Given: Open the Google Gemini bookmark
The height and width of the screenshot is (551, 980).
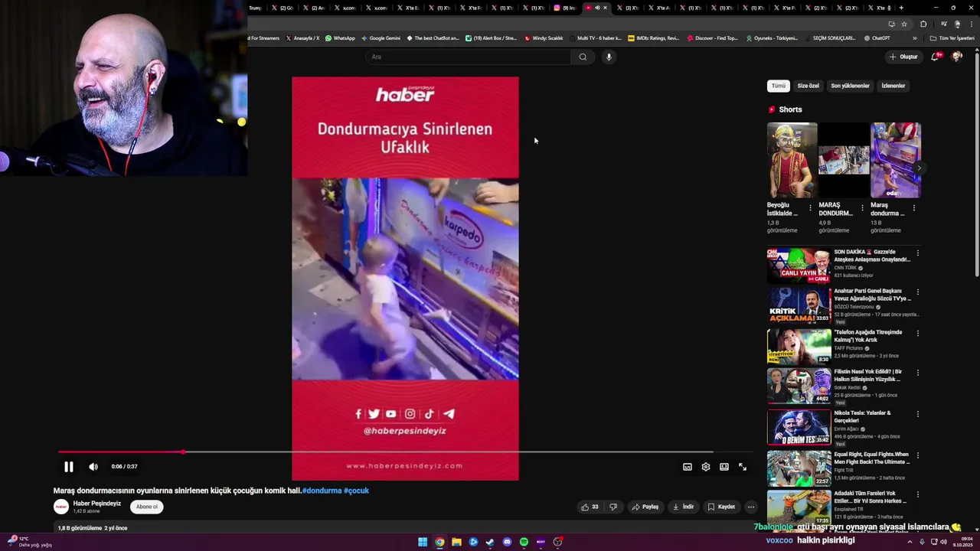Looking at the screenshot, I should (381, 38).
